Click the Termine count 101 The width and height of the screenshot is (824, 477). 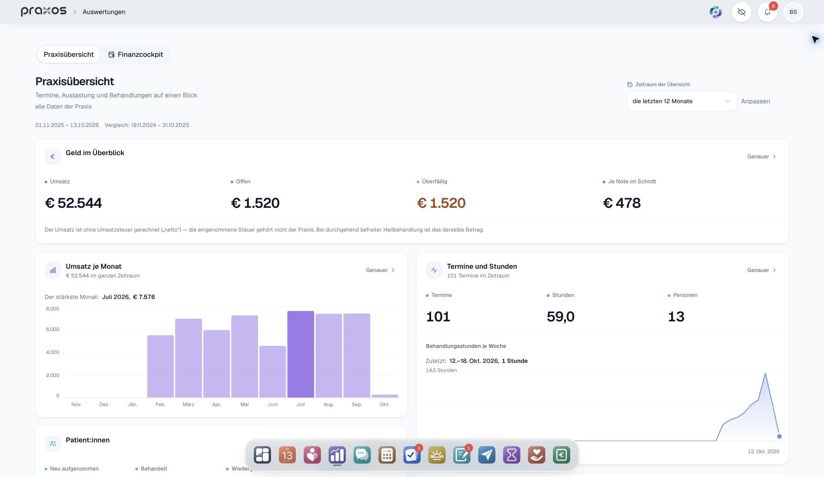[438, 316]
